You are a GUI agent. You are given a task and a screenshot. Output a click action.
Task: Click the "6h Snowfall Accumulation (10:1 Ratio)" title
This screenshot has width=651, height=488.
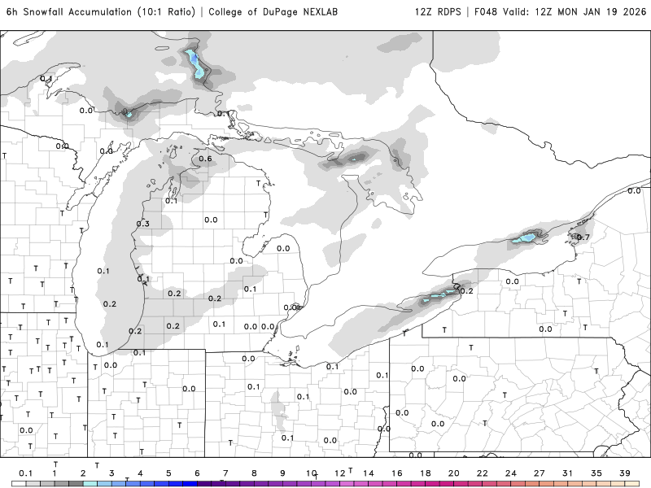click(x=101, y=12)
